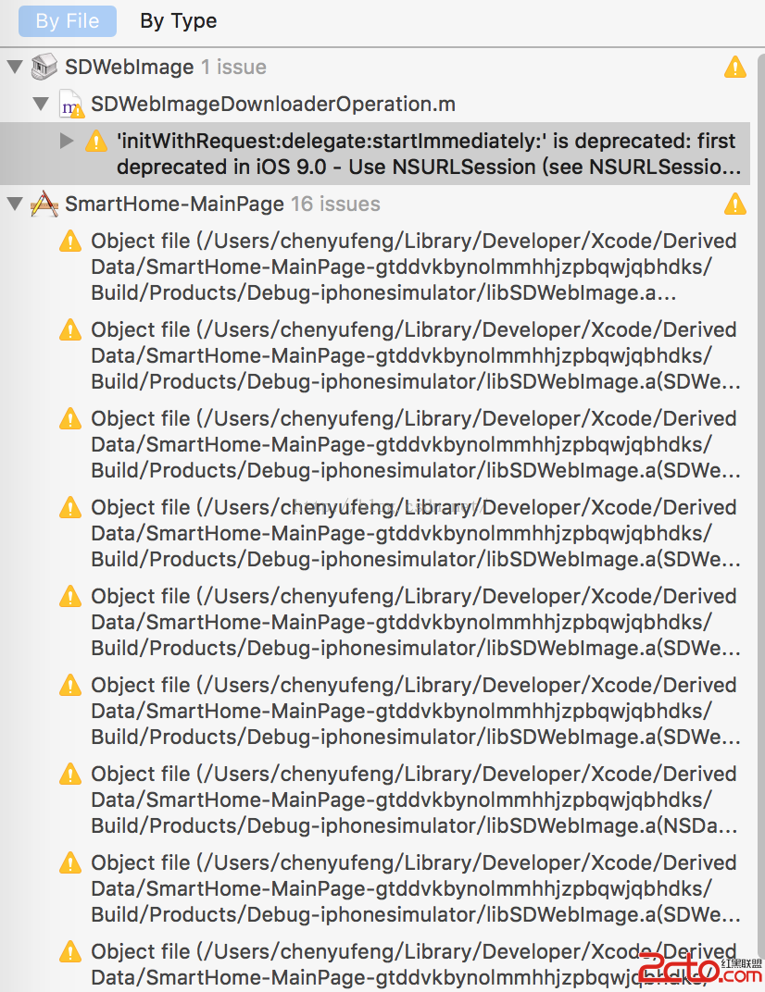This screenshot has height=992, width=765.
Task: Switch to the By File tab
Action: pyautogui.click(x=67, y=21)
